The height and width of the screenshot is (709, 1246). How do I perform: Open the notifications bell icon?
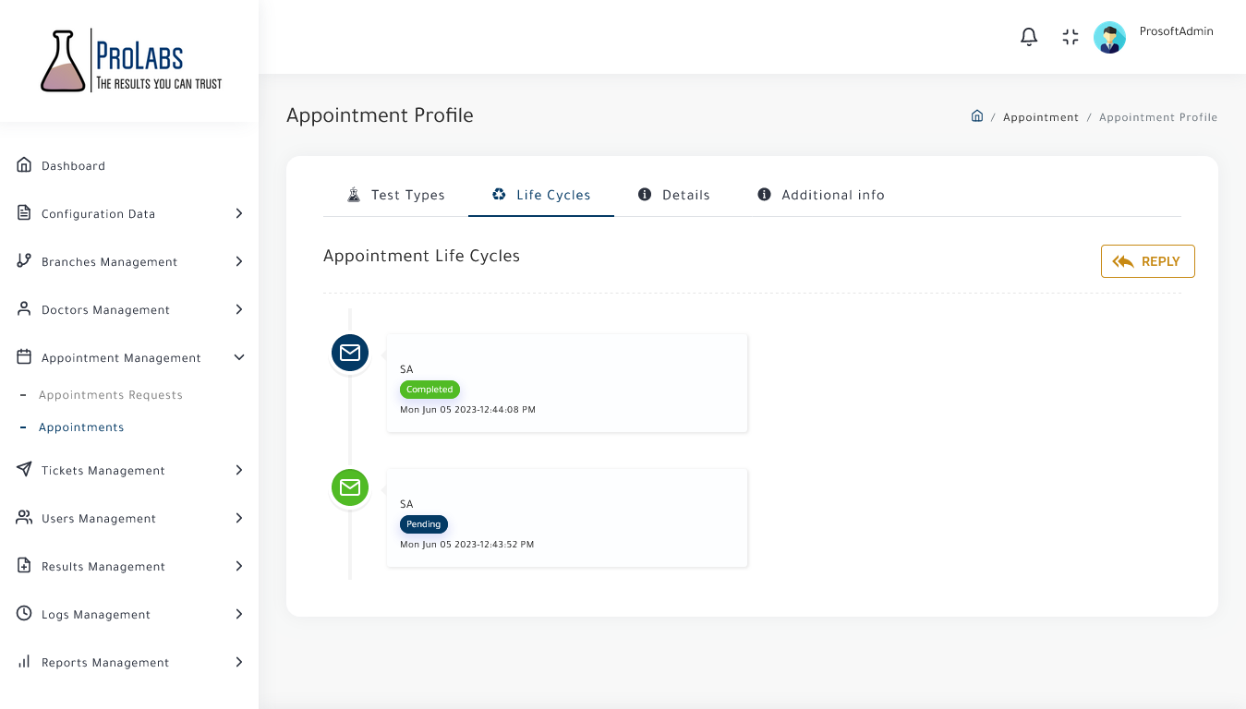[1029, 37]
